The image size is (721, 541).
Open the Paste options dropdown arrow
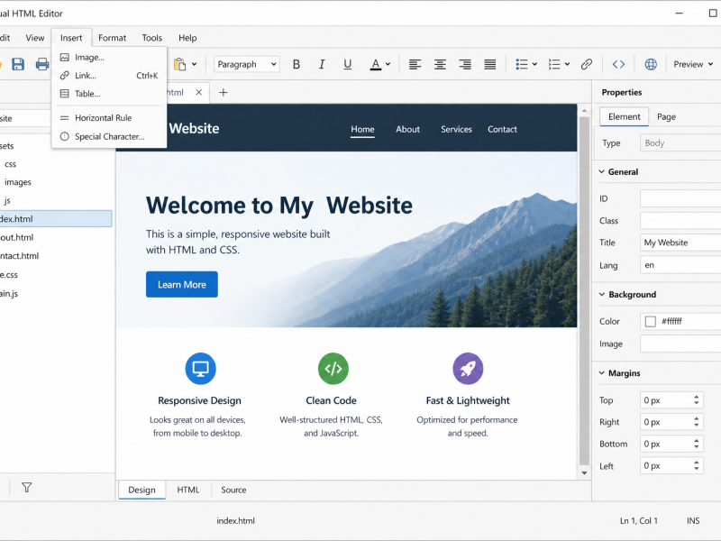pos(194,64)
